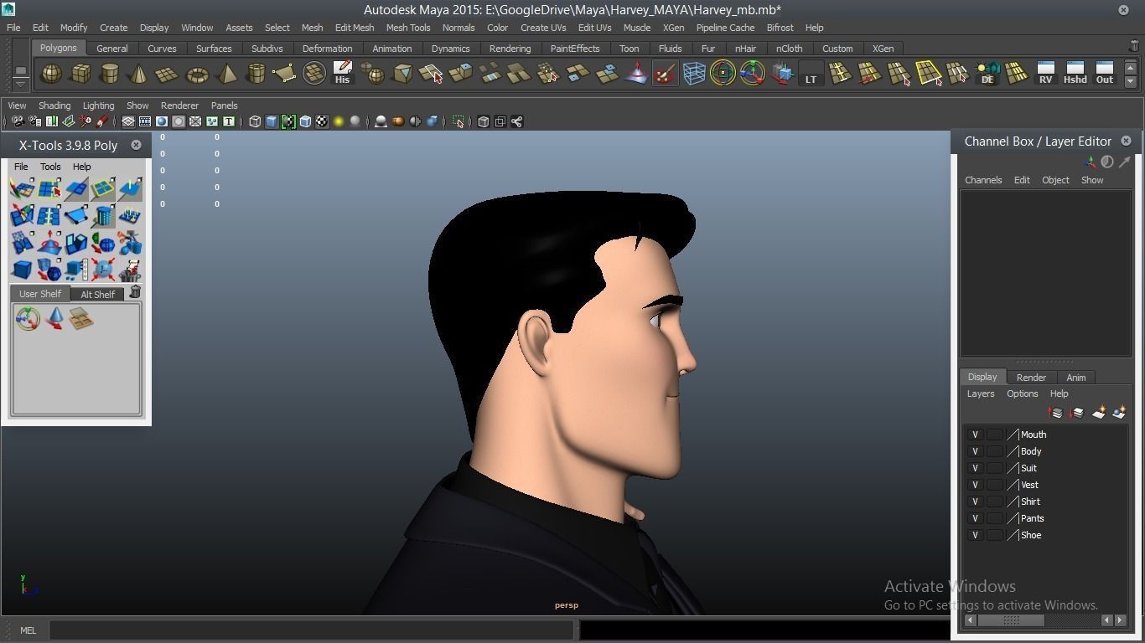This screenshot has width=1145, height=643.
Task: Open Layers menu in Layer Editor
Action: tap(981, 394)
